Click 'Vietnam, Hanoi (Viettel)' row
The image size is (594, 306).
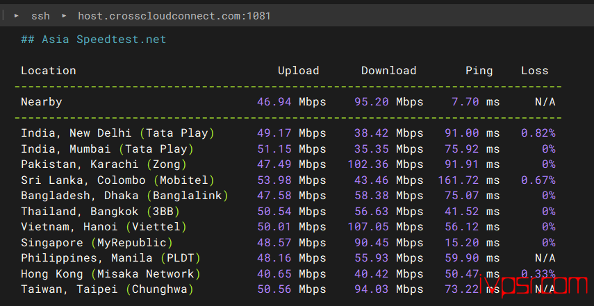pyautogui.click(x=288, y=227)
